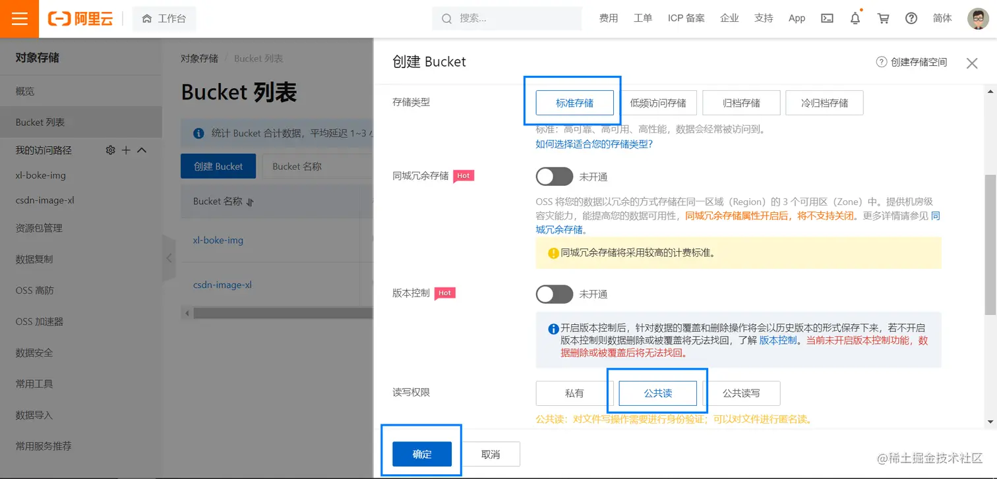Click 确定 to confirm bucket creation

(422, 454)
